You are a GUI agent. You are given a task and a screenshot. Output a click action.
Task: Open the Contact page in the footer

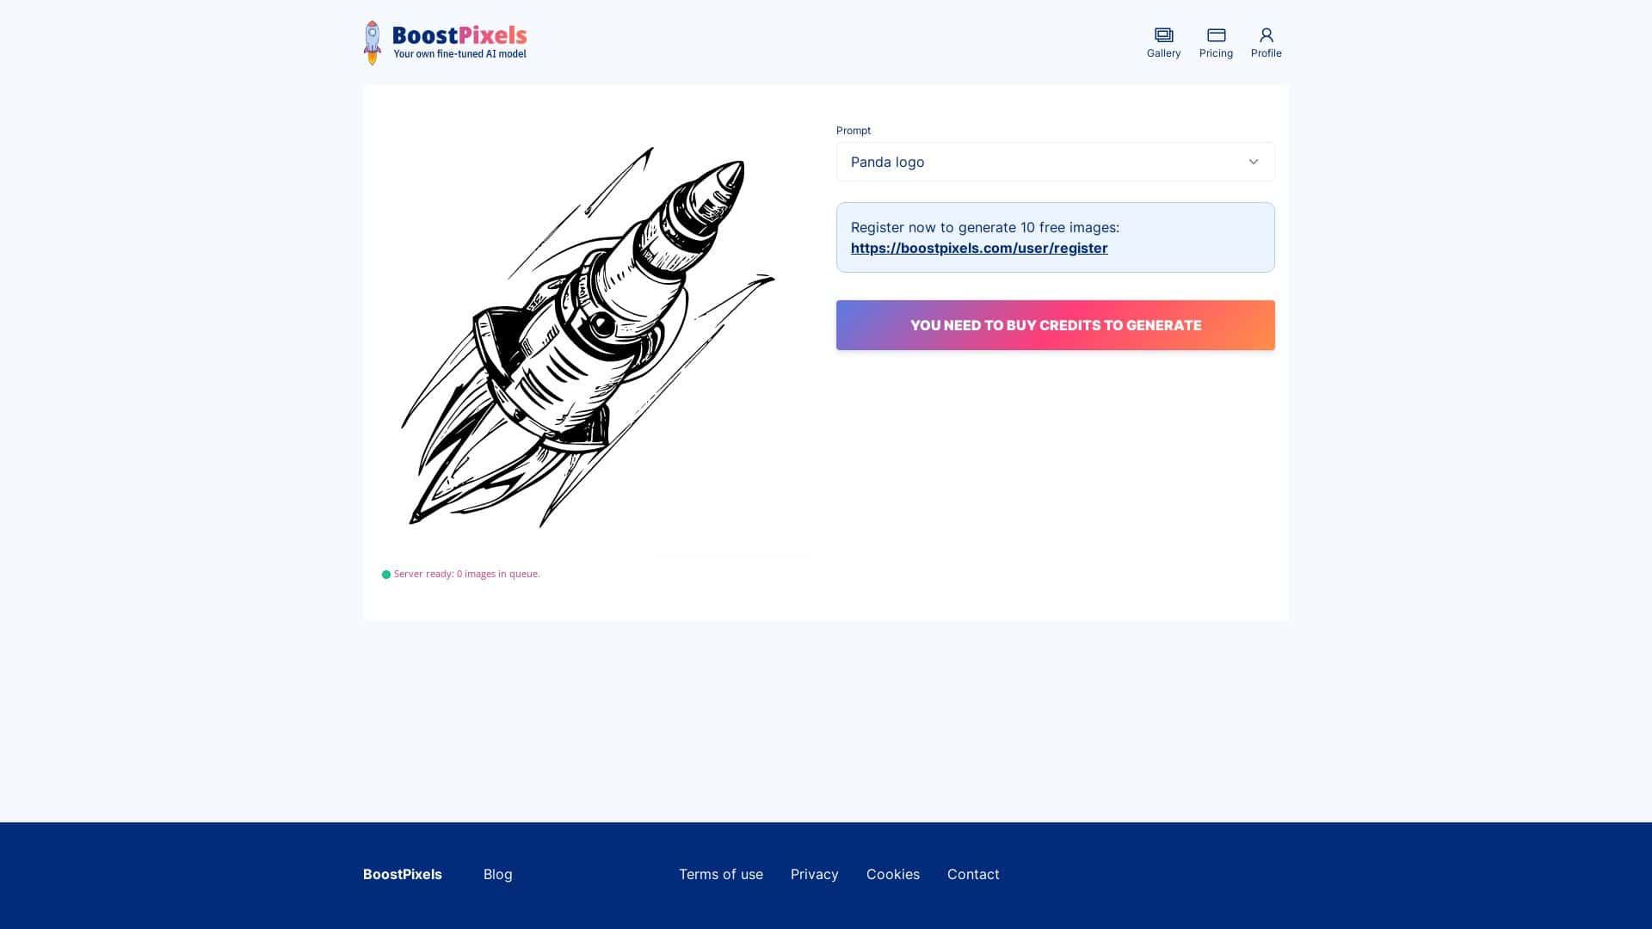coord(973,874)
